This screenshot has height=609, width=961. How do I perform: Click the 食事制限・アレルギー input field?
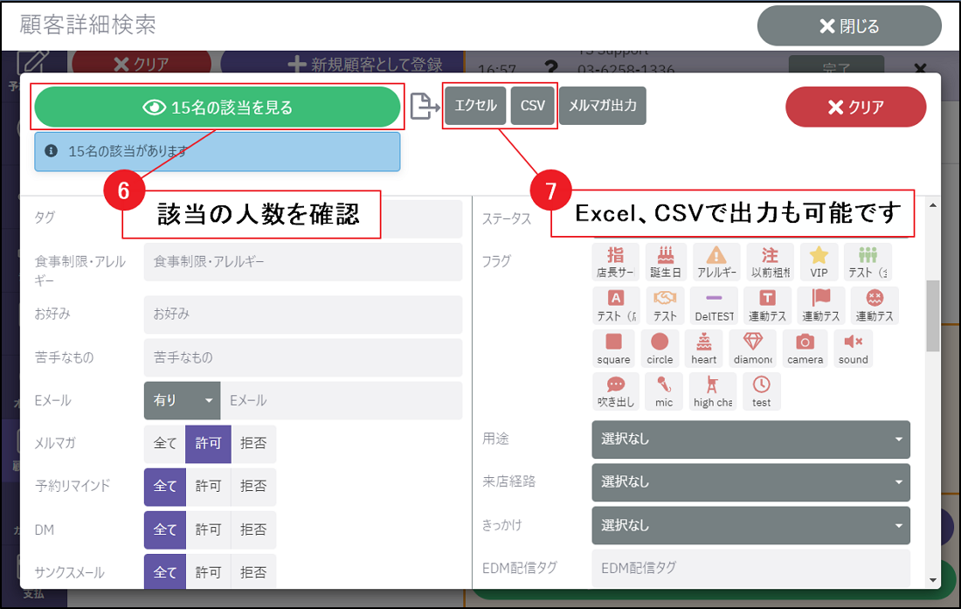[302, 261]
